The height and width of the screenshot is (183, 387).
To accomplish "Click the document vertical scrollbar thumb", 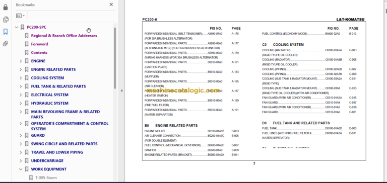I will click(386, 11).
